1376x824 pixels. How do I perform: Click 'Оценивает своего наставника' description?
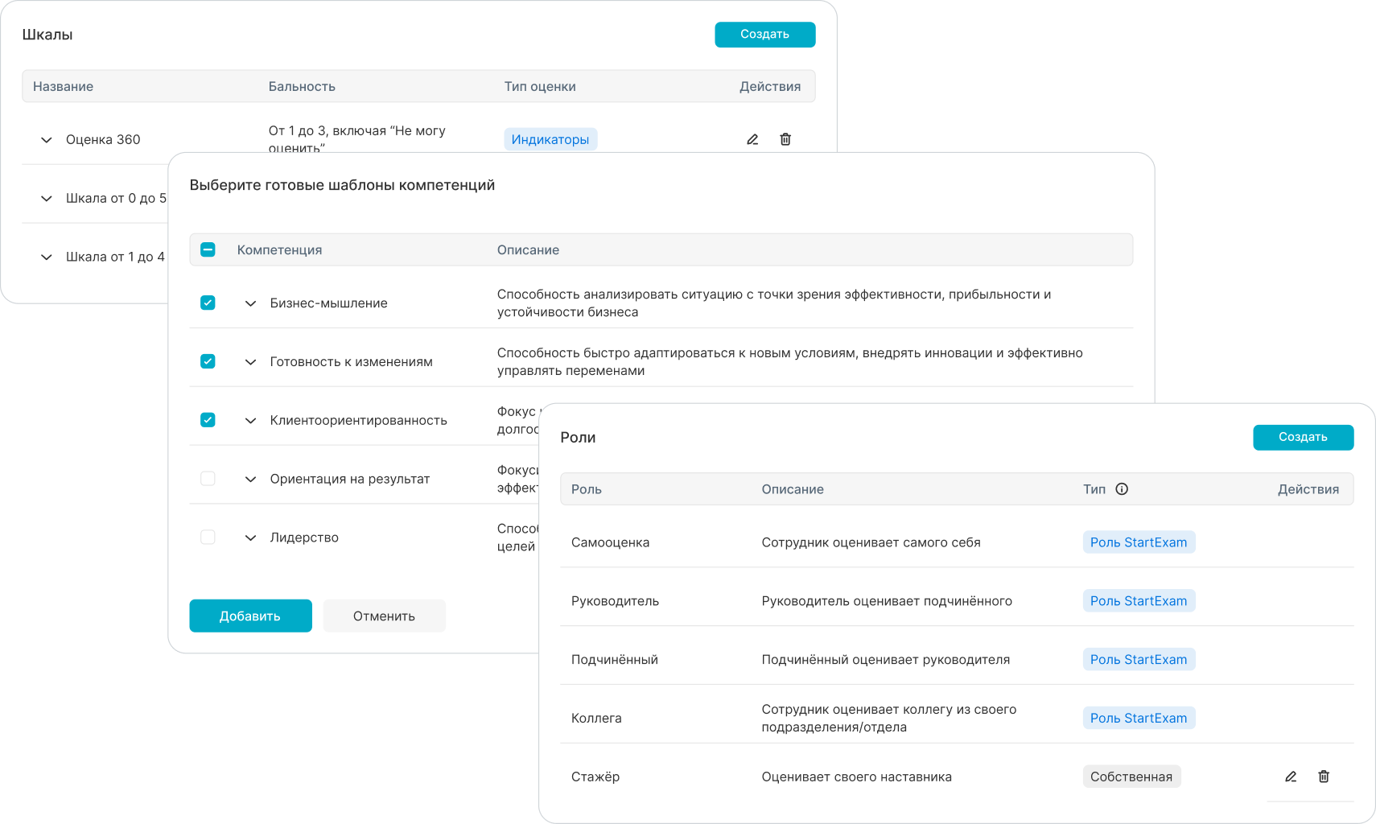coord(856,777)
